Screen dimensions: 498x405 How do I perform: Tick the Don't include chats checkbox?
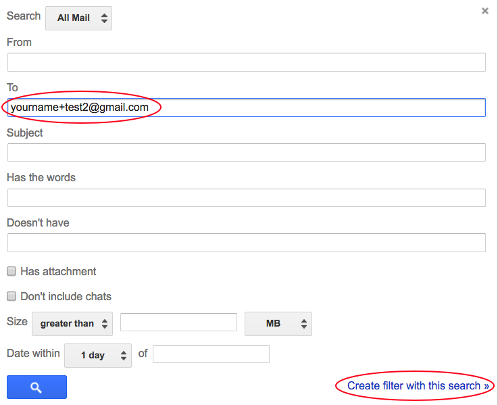11,296
